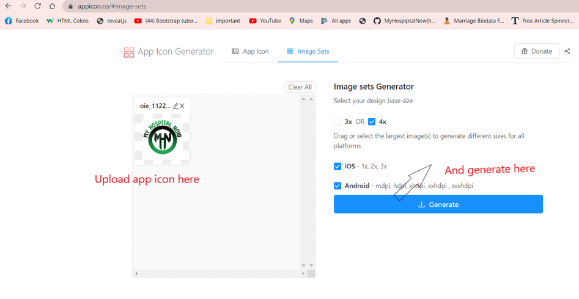Image resolution: width=579 pixels, height=299 pixels.
Task: Edit the uploaded image name pencil icon
Action: [175, 106]
